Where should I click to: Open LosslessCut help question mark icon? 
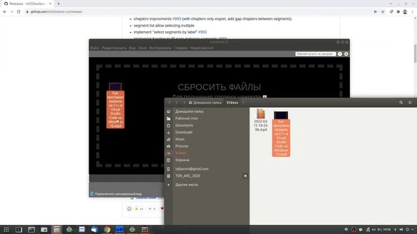coord(340,54)
